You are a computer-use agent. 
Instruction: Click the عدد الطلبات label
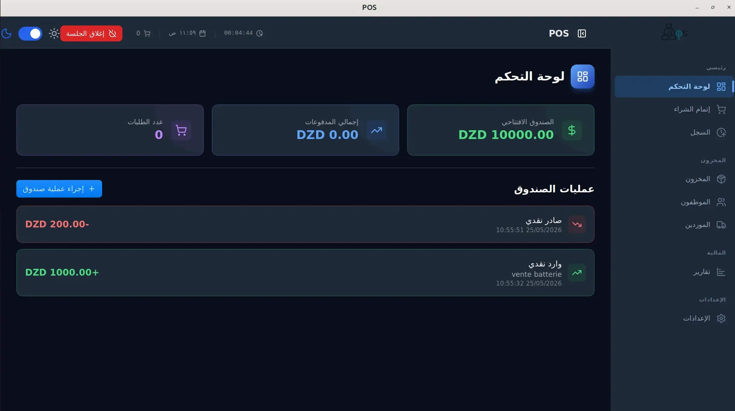(x=145, y=122)
